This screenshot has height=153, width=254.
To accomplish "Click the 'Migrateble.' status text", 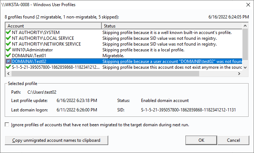I will 113,56.
